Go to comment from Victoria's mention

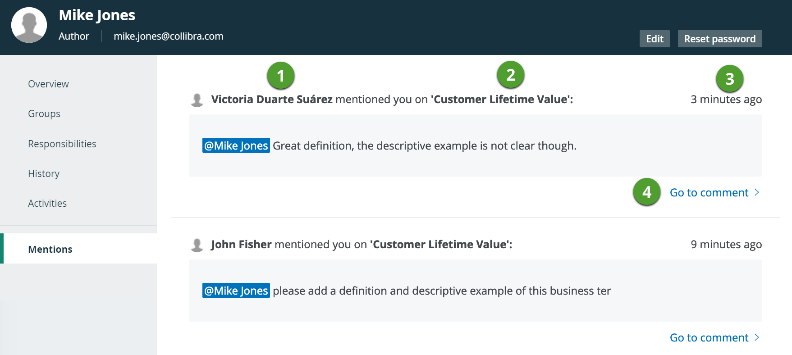click(714, 193)
